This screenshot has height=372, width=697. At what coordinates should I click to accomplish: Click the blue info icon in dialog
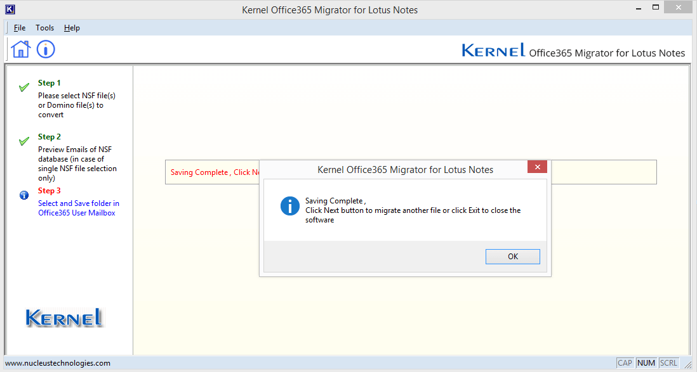coord(290,207)
